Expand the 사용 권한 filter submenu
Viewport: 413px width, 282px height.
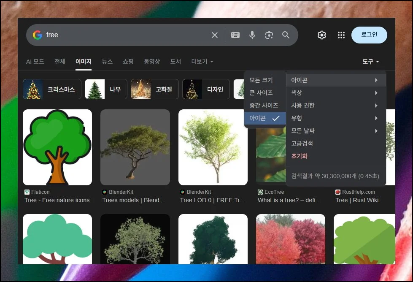point(335,106)
